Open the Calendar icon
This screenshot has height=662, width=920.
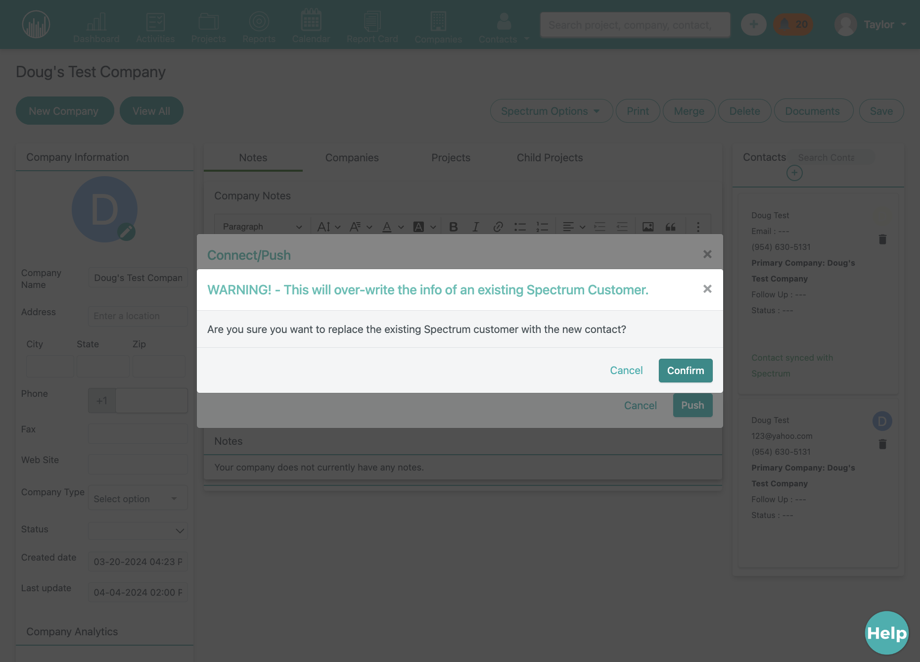(311, 27)
